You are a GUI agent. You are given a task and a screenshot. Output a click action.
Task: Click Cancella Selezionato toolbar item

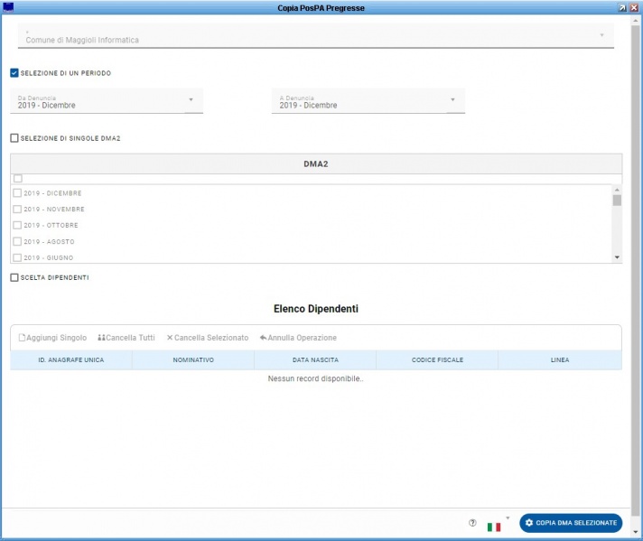tap(208, 338)
